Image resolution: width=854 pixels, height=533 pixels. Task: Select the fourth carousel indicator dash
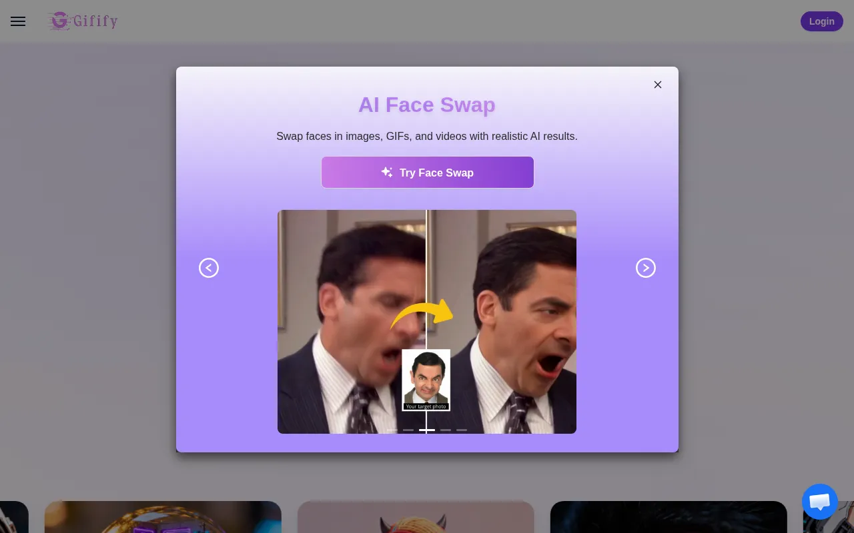[446, 430]
